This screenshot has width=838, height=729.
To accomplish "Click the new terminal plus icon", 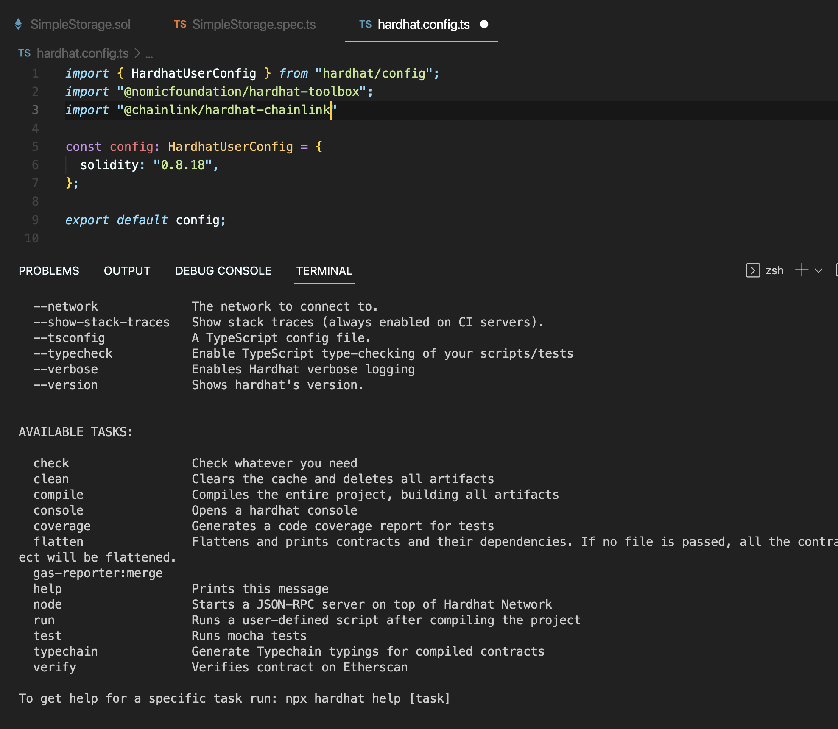I will click(802, 270).
